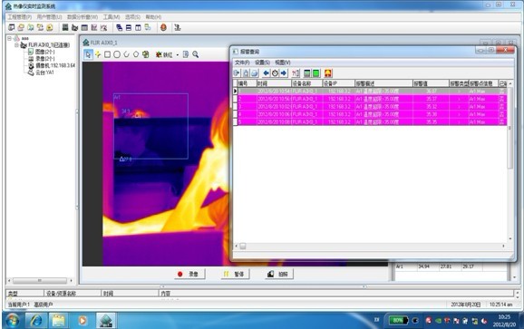Select row header box of alarm record 2

click(236, 99)
